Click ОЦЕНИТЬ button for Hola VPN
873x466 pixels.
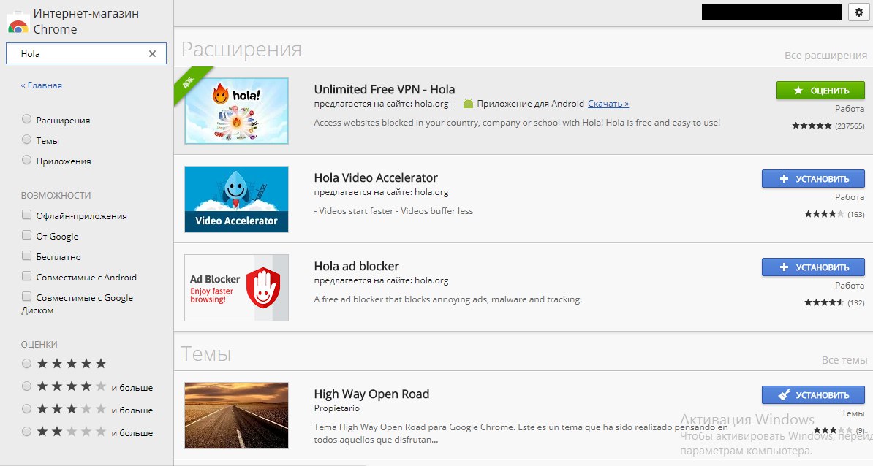820,90
